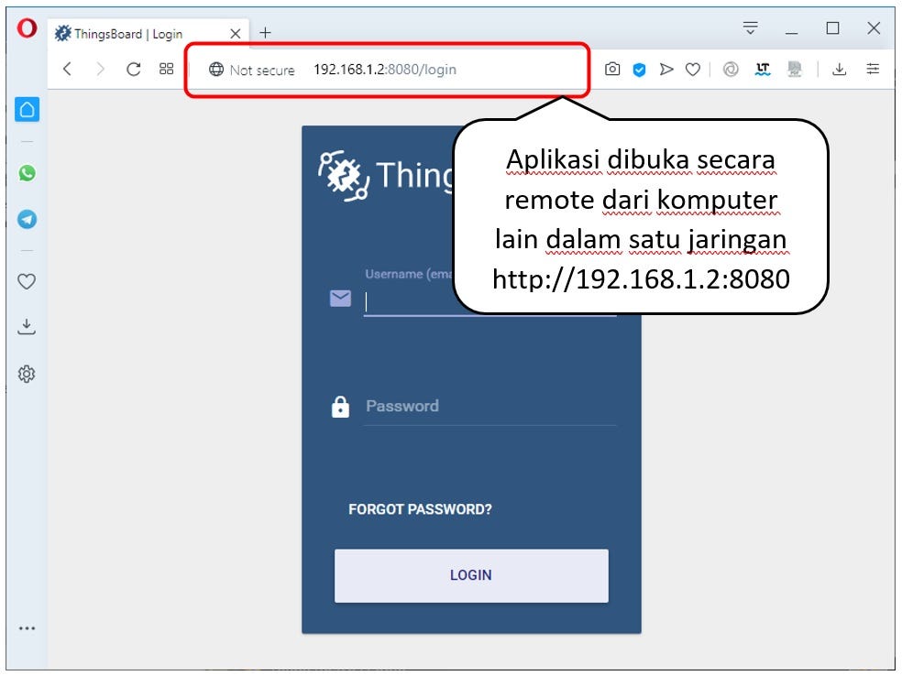This screenshot has width=902, height=676.
Task: Open the LT LanguageTool extension icon
Action: (x=763, y=70)
